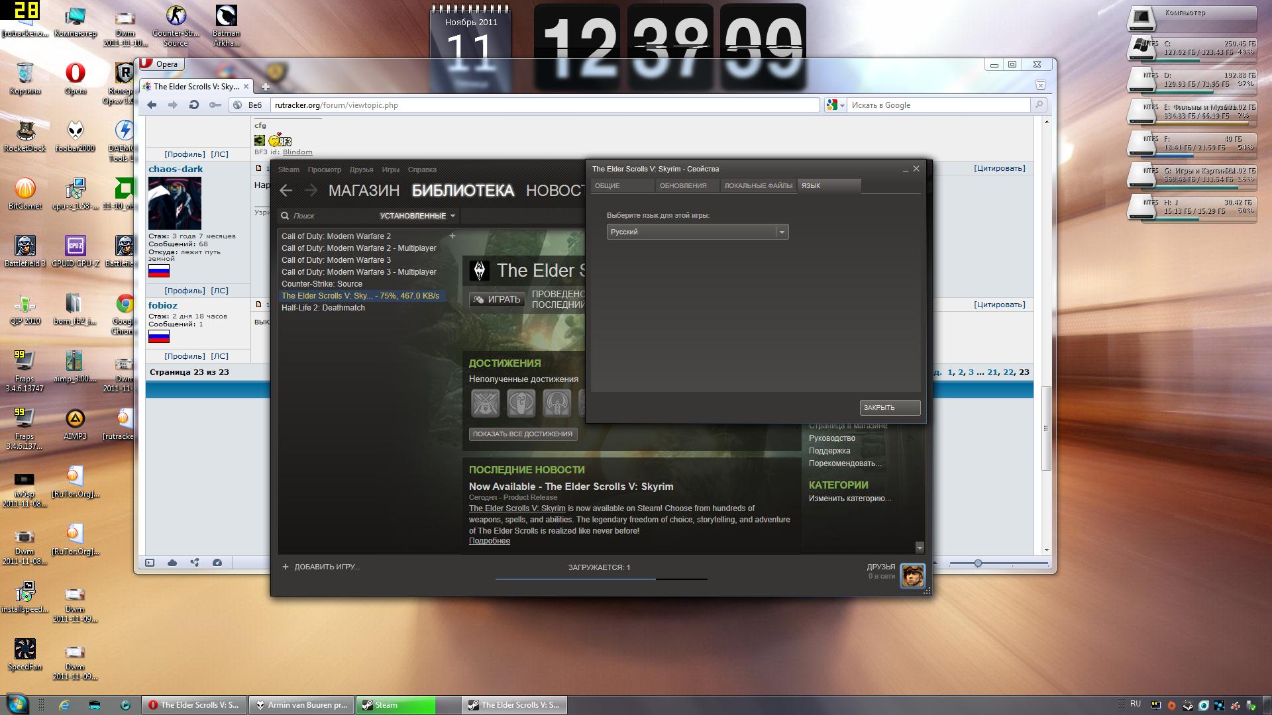Viewport: 1272px width, 715px height.
Task: Open the Подробнее news link
Action: pyautogui.click(x=490, y=541)
